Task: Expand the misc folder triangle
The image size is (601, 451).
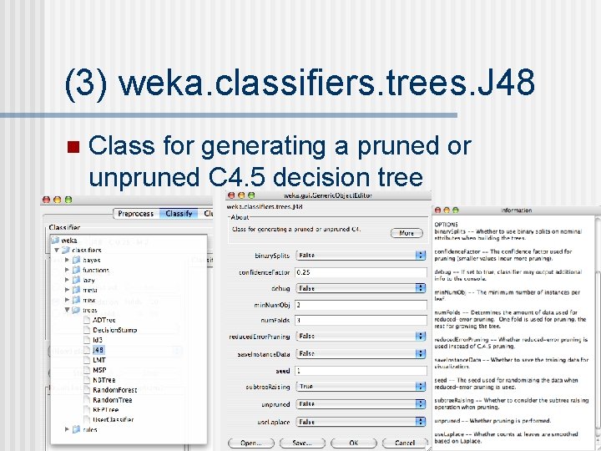Action: [x=67, y=300]
